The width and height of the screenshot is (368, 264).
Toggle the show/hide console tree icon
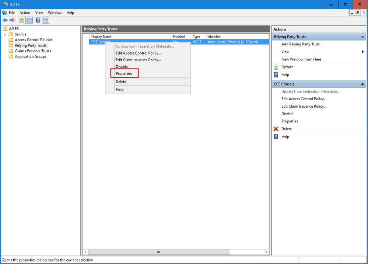point(29,20)
